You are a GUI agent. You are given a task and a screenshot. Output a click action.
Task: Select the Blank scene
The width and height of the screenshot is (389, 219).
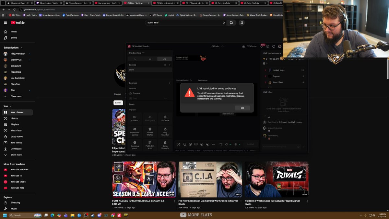click(150, 70)
